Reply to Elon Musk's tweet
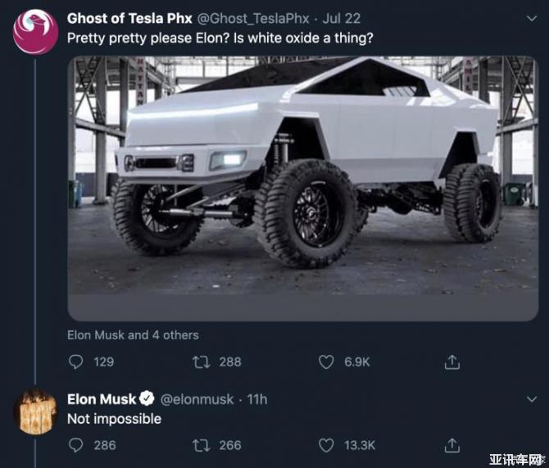Image resolution: width=549 pixels, height=468 pixels. 76,445
